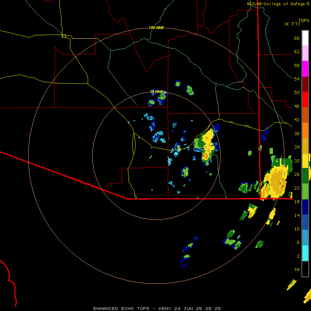Click the light green legend swatch
The height and width of the screenshot is (311, 311).
(305, 191)
